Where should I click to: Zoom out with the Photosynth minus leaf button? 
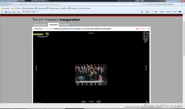pyautogui.click(x=147, y=37)
